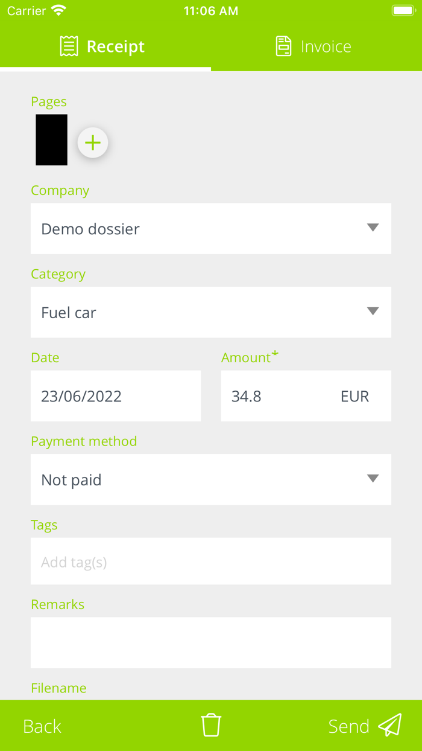
Task: Edit the Date field 23/06/2022
Action: (116, 396)
